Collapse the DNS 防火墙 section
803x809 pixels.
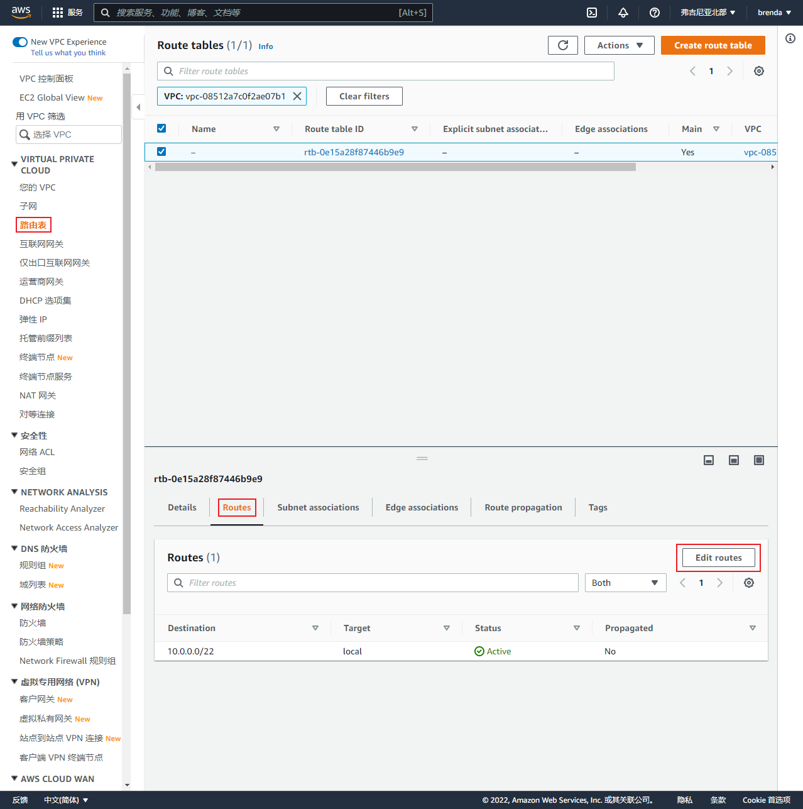[14, 548]
